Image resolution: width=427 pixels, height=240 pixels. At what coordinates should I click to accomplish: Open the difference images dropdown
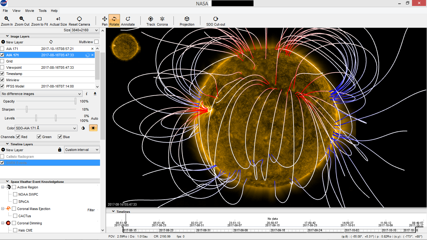[x=42, y=94]
